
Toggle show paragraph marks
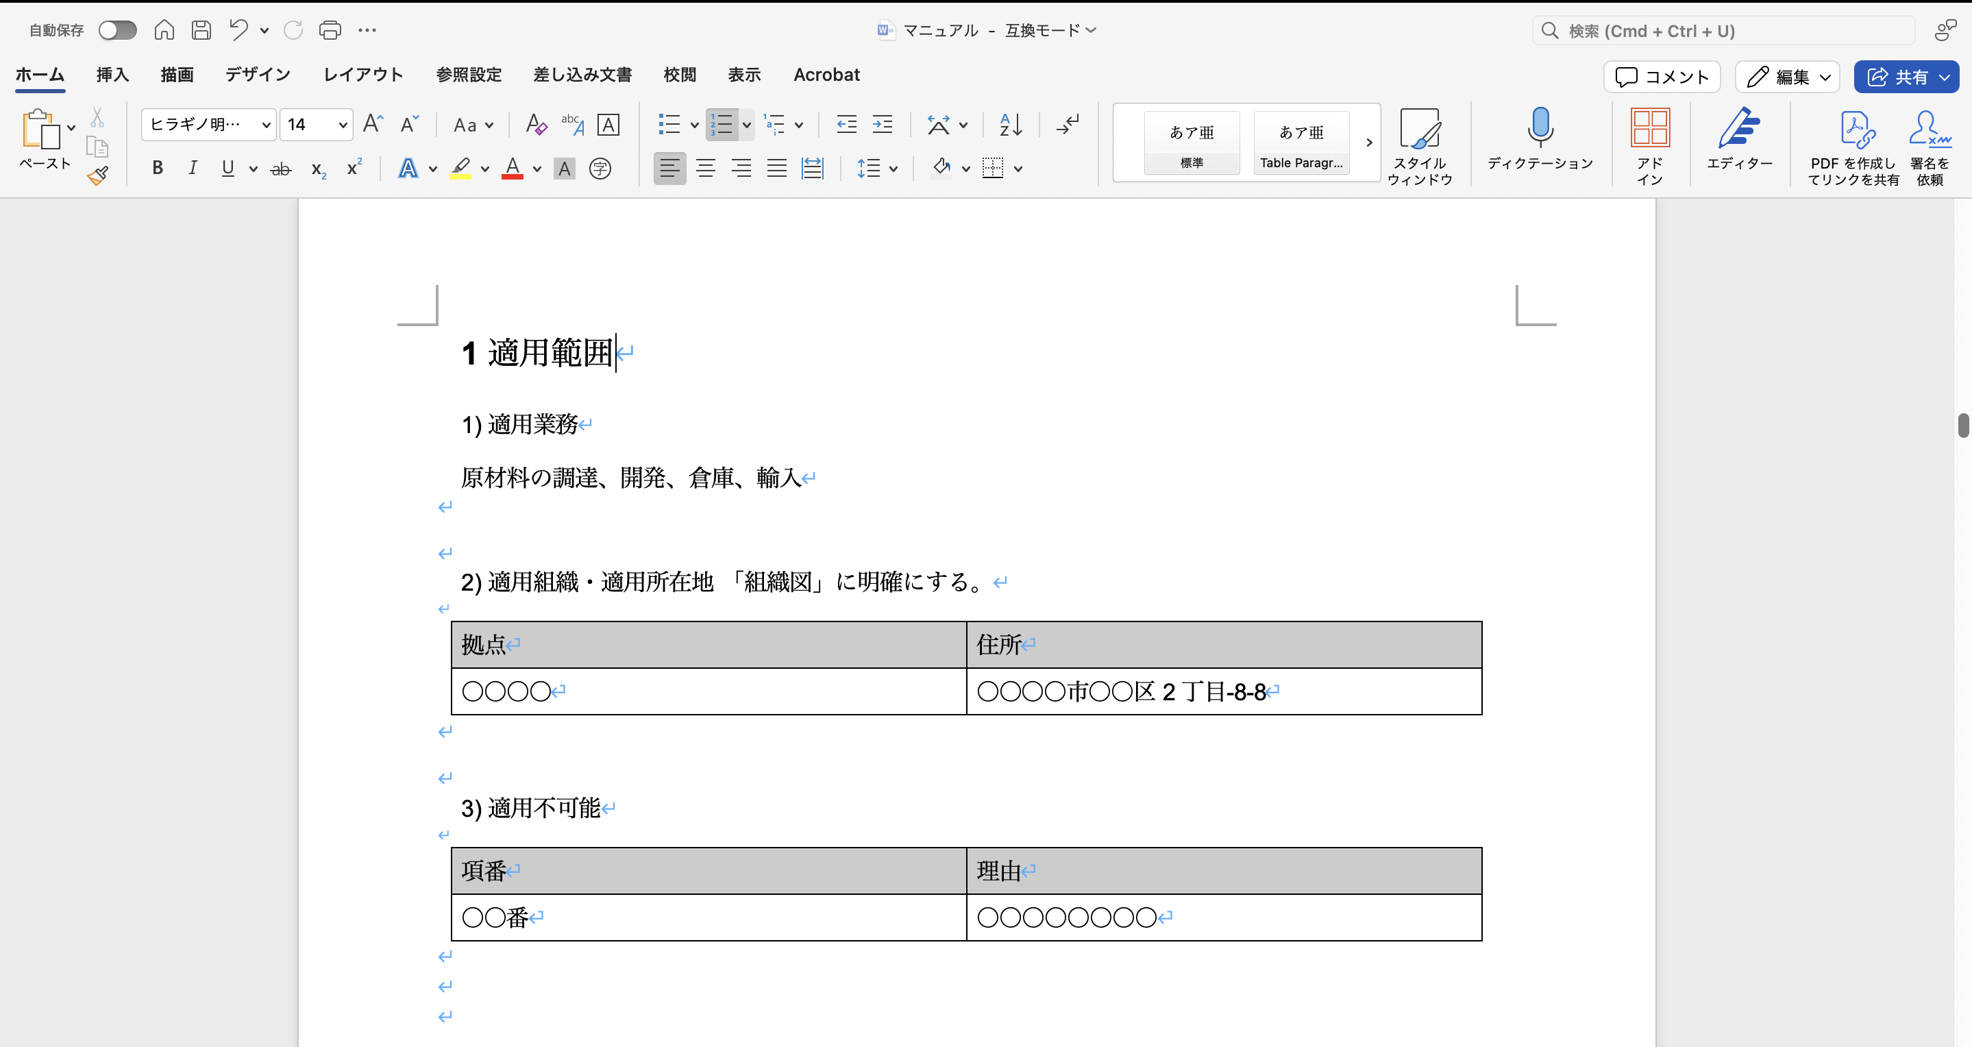tap(1067, 124)
